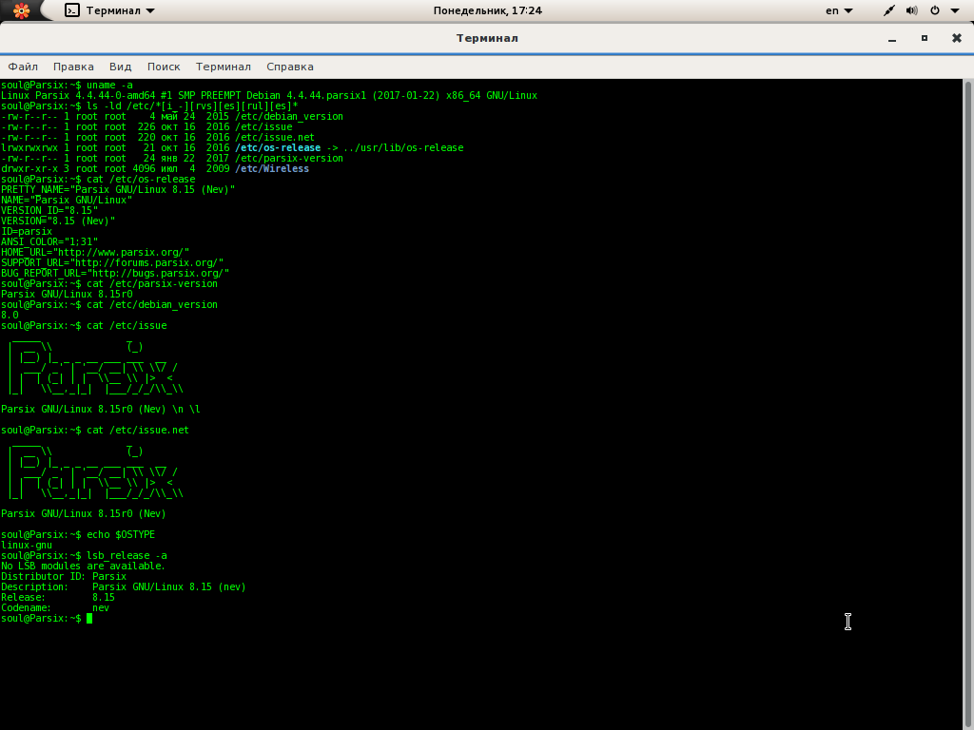
Task: Click the /etc/parsix-version listing entry
Action: click(289, 159)
